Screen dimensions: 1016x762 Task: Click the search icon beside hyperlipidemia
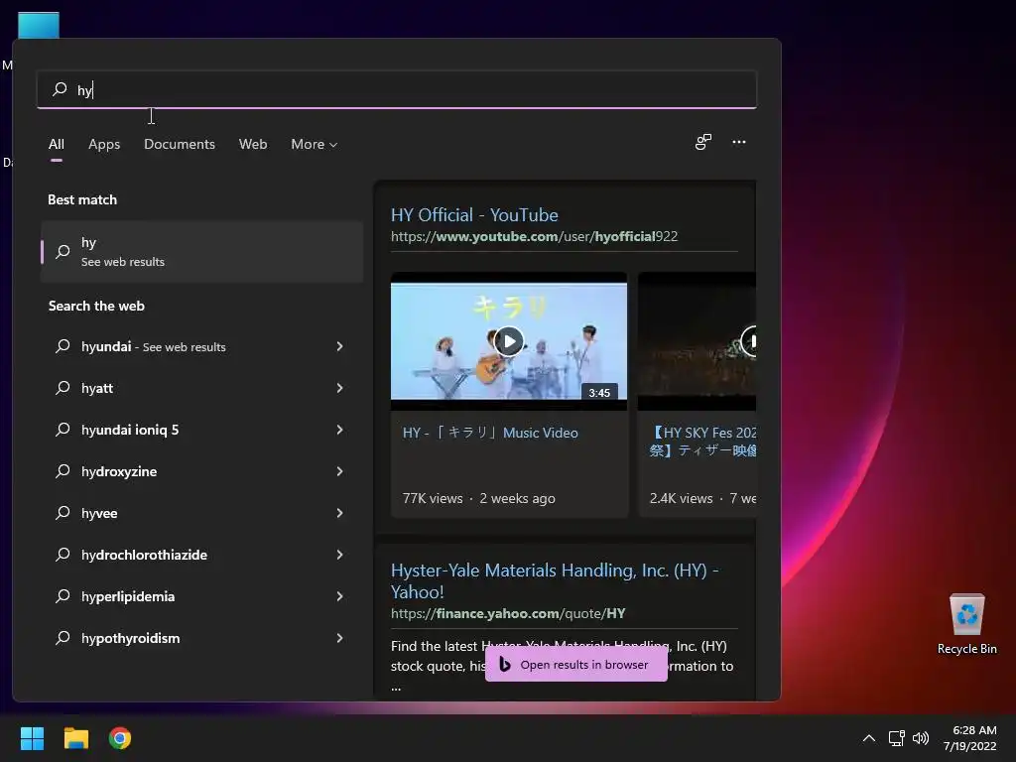63,595
